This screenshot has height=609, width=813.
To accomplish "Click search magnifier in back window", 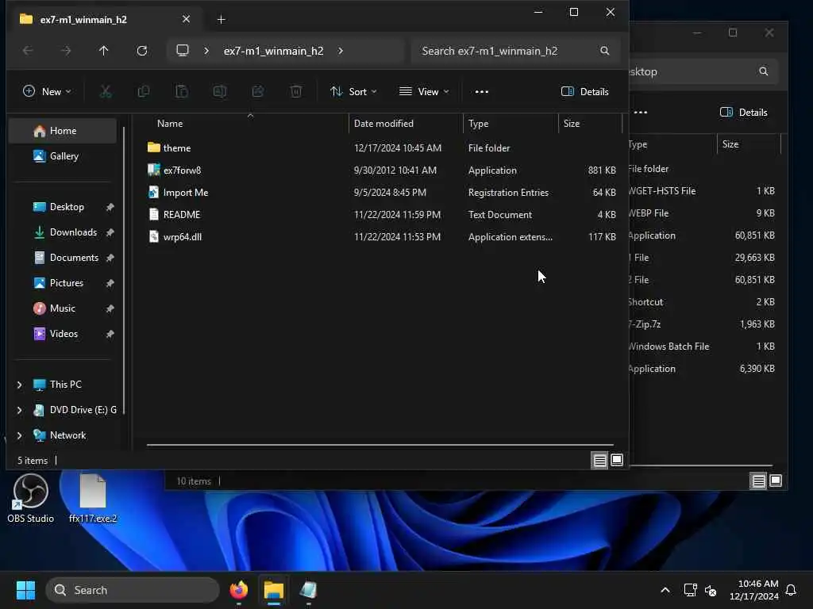I will pos(763,71).
